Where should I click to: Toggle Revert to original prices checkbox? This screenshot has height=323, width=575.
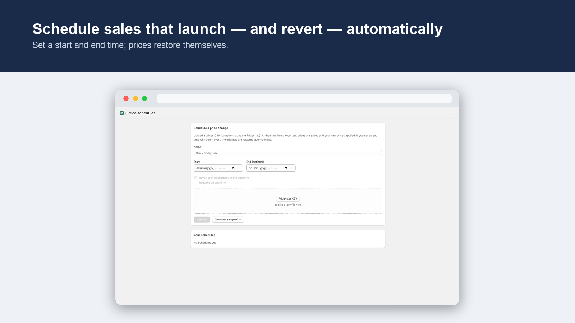(195, 178)
